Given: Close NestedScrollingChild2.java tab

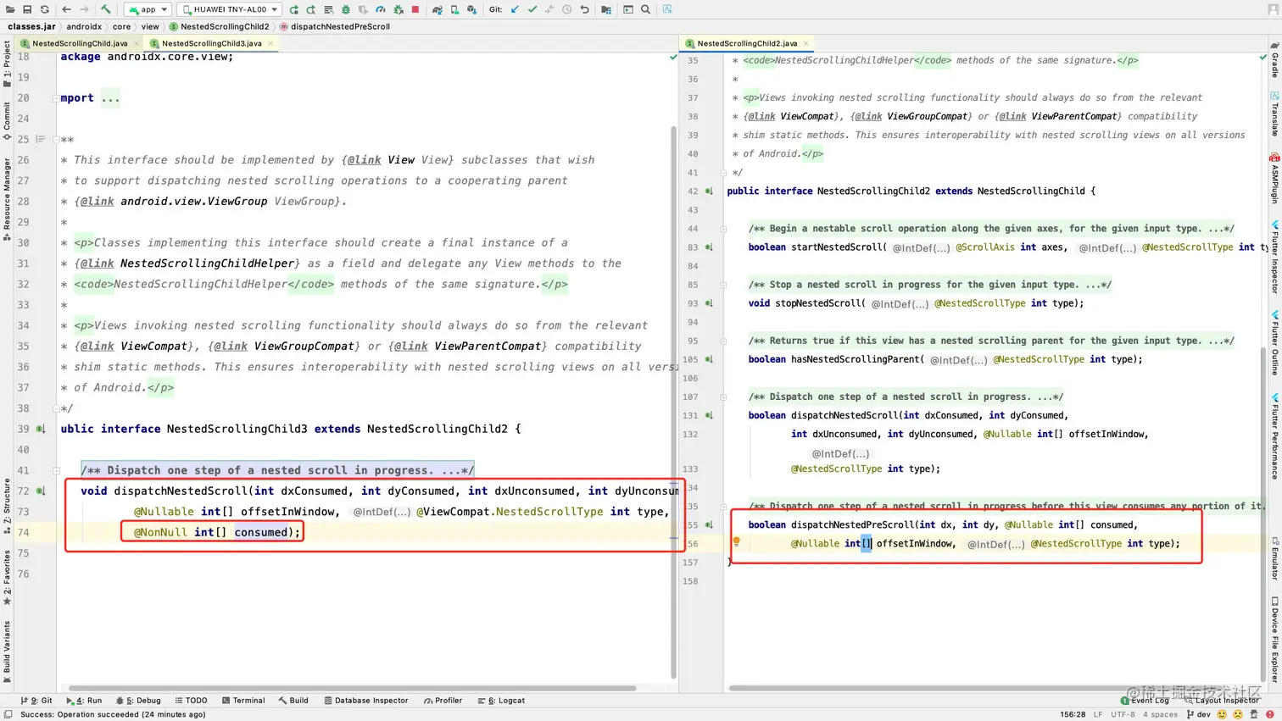Looking at the screenshot, I should point(805,43).
